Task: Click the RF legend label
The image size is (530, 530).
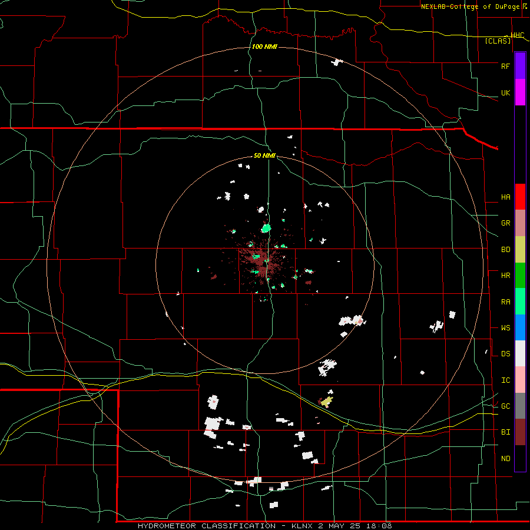Action: pyautogui.click(x=505, y=66)
